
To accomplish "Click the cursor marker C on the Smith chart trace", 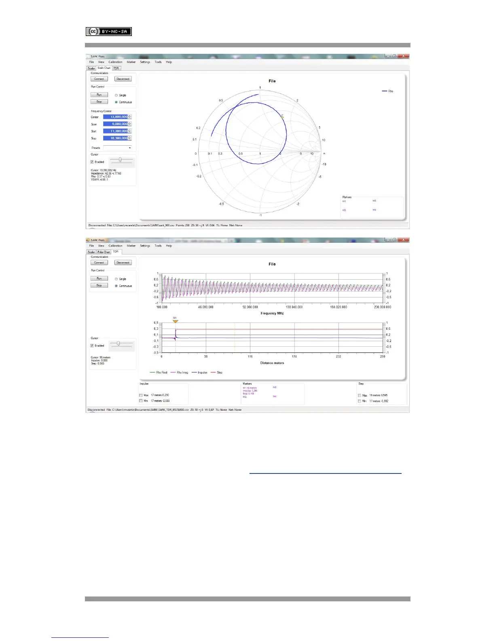I will tap(282, 117).
